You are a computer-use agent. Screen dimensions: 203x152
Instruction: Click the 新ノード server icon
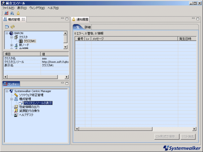(x=16, y=45)
